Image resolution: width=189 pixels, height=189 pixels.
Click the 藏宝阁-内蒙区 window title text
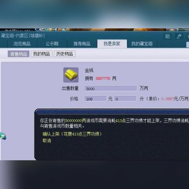(x=23, y=35)
